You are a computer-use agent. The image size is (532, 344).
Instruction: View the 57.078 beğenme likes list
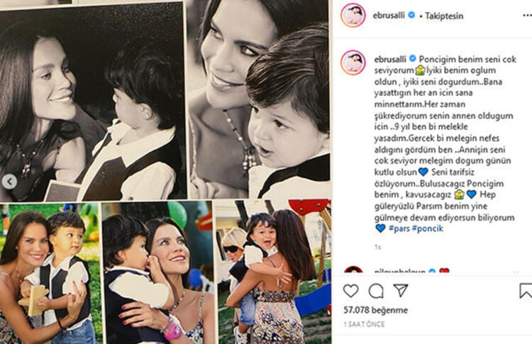(x=375, y=310)
